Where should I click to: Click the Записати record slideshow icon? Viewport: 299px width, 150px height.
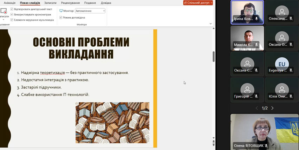click(x=4, y=12)
